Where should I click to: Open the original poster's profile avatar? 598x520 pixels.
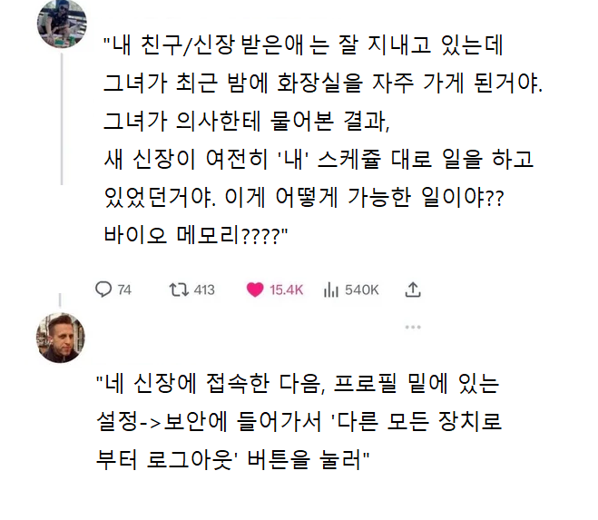(62, 25)
